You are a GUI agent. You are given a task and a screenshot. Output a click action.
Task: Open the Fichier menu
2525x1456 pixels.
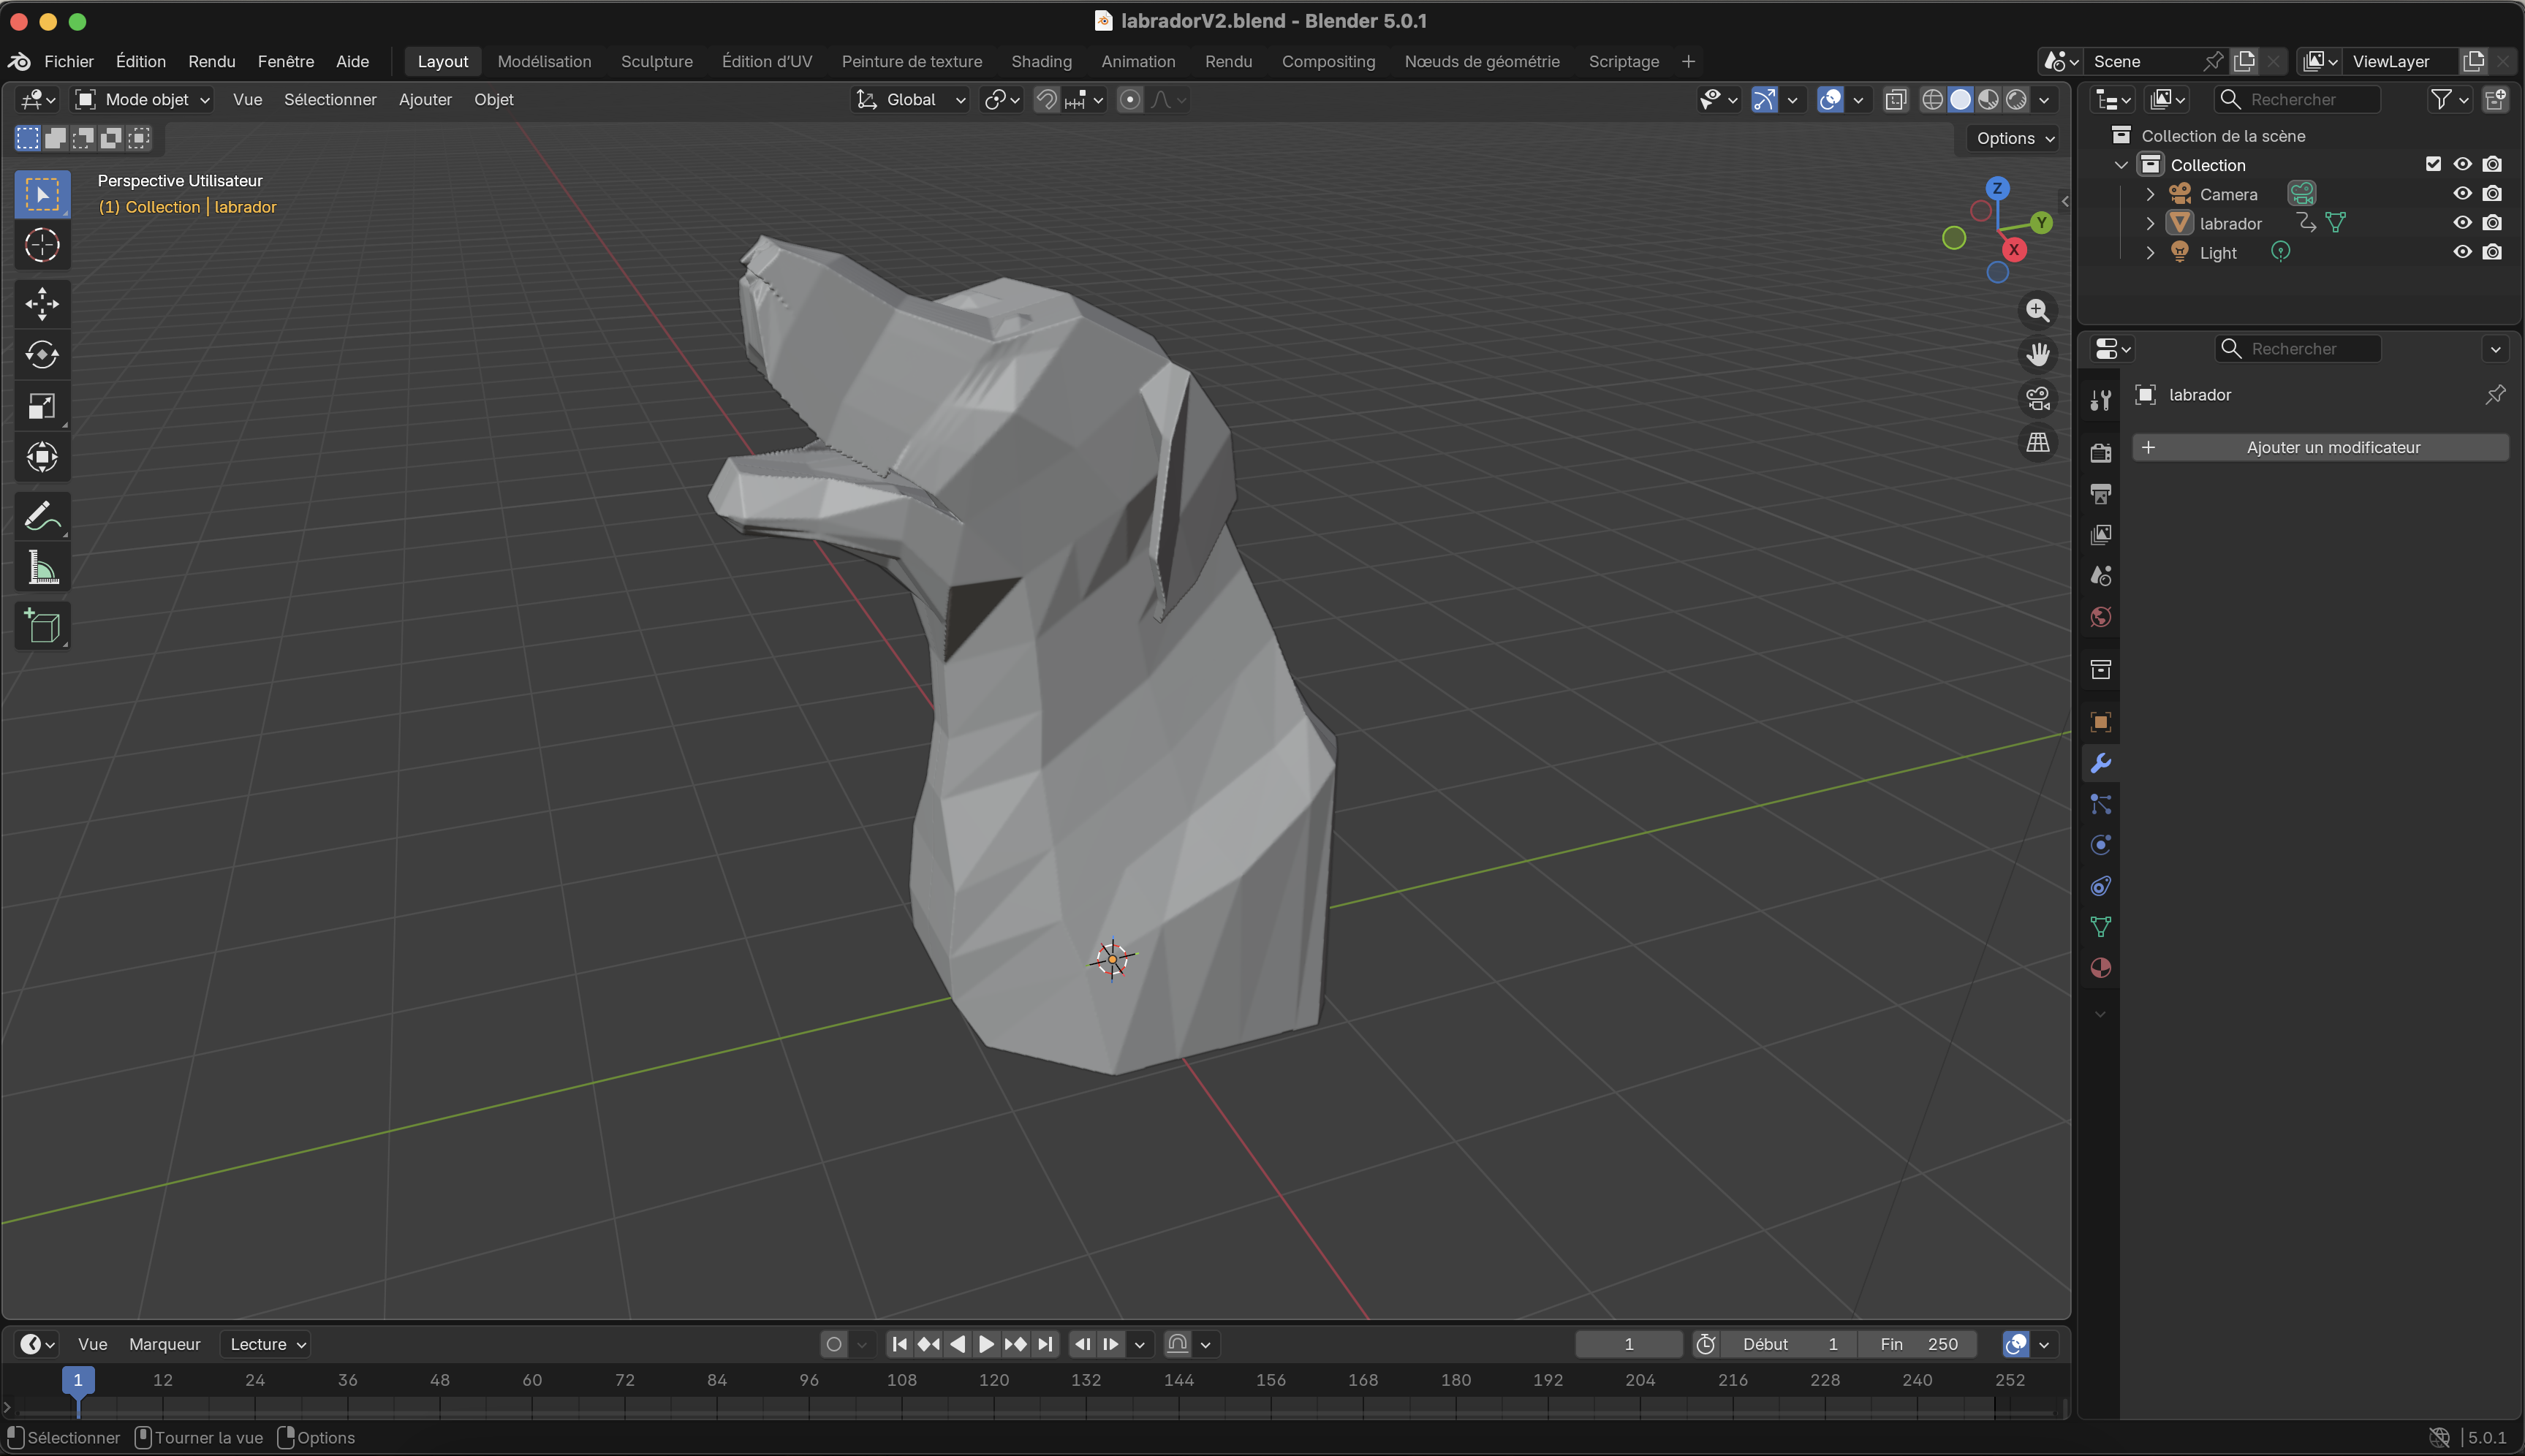pyautogui.click(x=68, y=61)
